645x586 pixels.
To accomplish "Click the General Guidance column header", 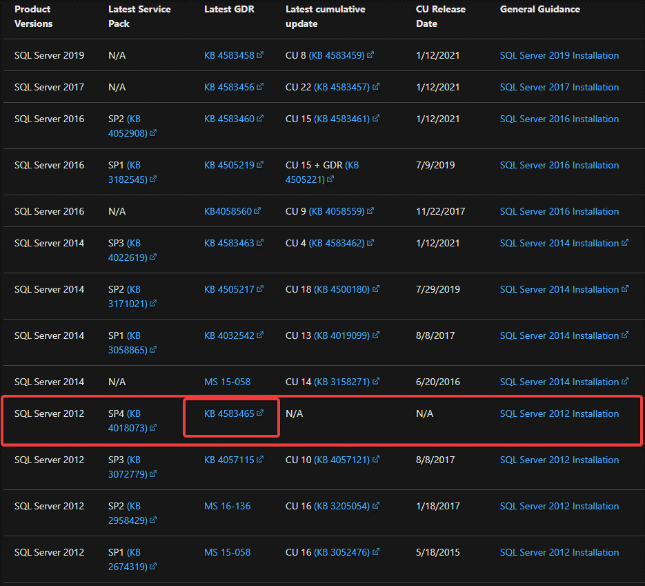I will pyautogui.click(x=539, y=9).
